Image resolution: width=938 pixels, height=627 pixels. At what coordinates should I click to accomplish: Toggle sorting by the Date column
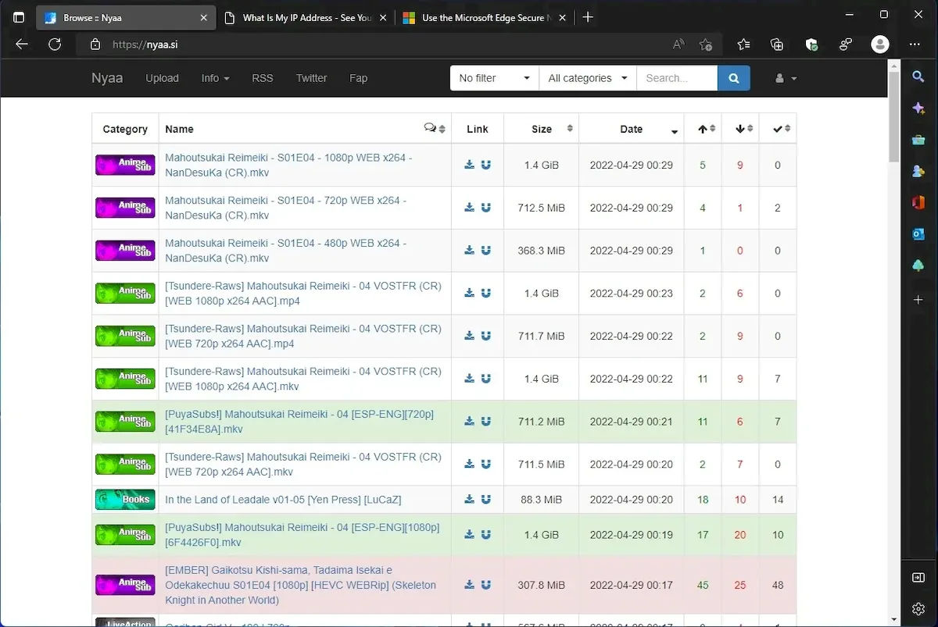pyautogui.click(x=632, y=129)
